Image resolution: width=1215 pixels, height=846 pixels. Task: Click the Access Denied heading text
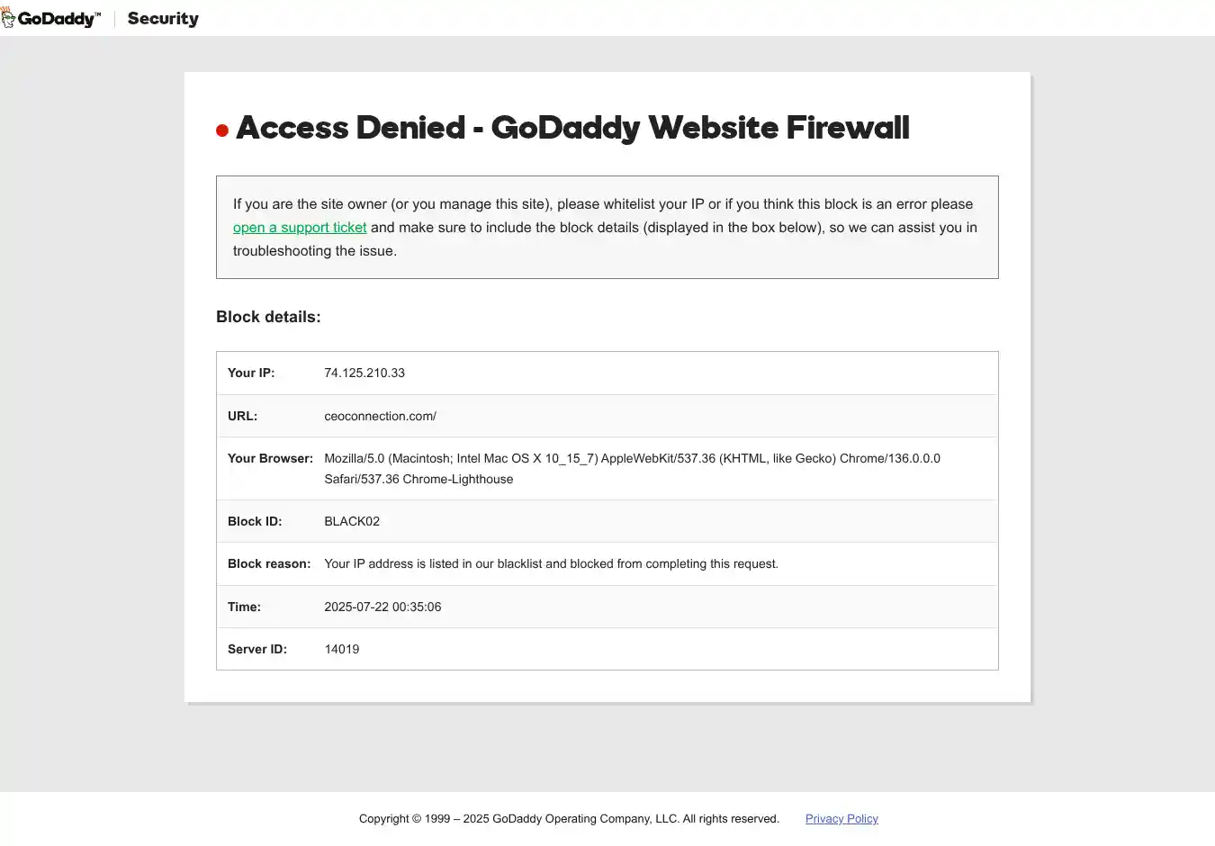pyautogui.click(x=572, y=128)
